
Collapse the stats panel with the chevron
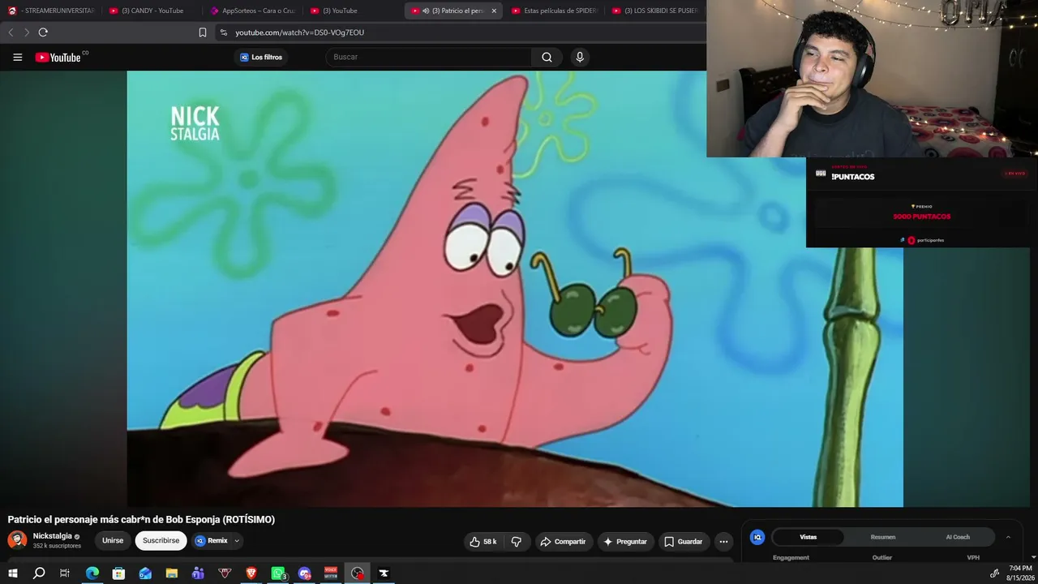pyautogui.click(x=1008, y=537)
